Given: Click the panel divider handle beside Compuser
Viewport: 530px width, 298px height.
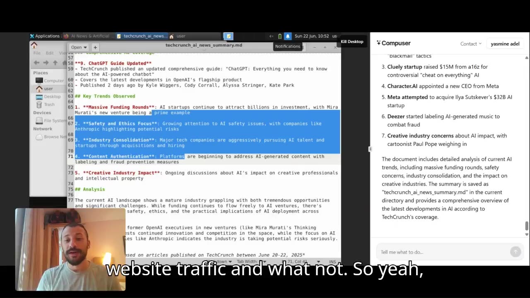Looking at the screenshot, I should tap(370, 149).
